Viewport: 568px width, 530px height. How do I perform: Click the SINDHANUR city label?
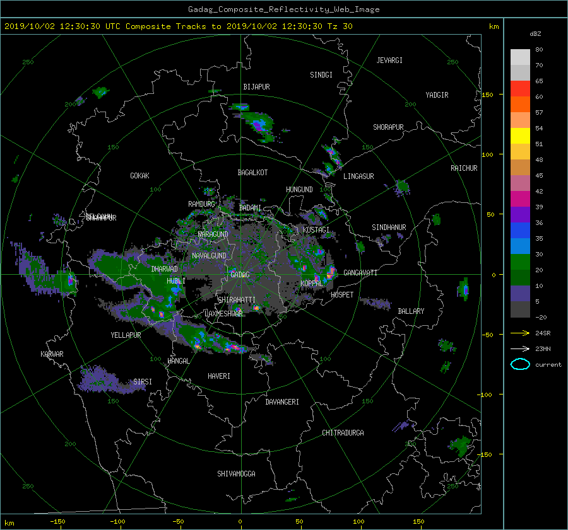pyautogui.click(x=389, y=228)
